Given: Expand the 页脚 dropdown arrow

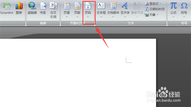Looking at the screenshot, I should pyautogui.click(x=77, y=17).
